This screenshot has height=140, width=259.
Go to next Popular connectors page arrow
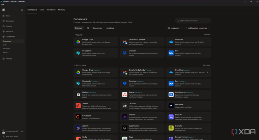click(202, 35)
